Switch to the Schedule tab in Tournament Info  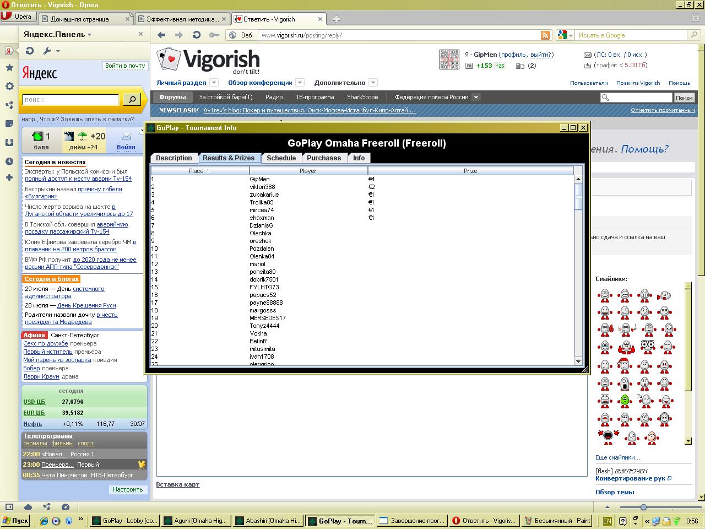click(x=281, y=158)
